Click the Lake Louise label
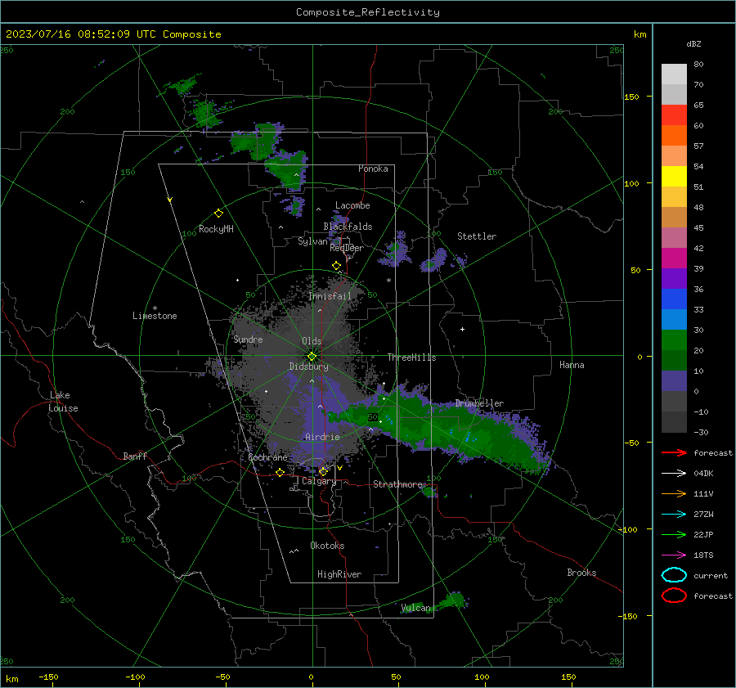This screenshot has height=688, width=736. click(x=63, y=402)
